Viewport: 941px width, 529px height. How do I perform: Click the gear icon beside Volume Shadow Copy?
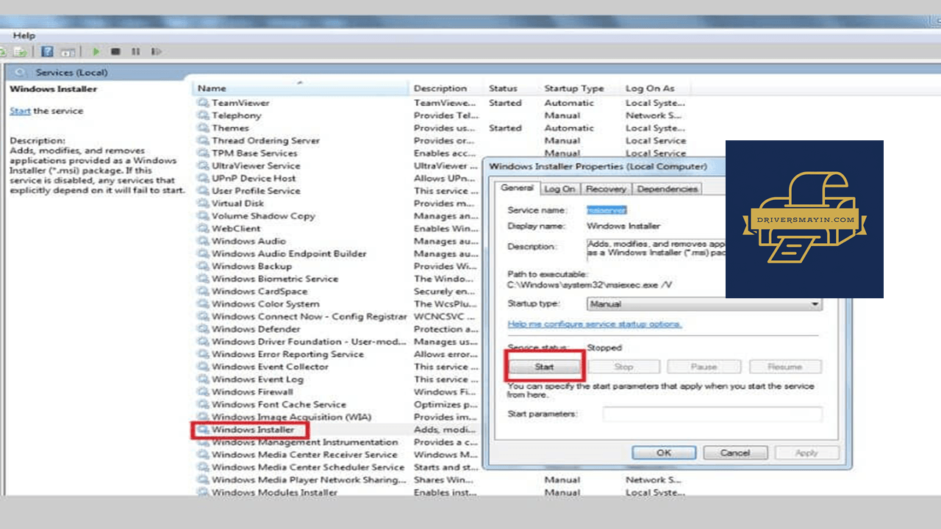tap(203, 216)
